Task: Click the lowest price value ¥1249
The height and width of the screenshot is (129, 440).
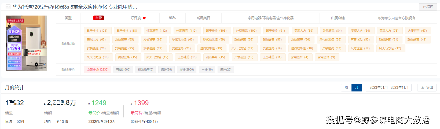Action: click(97, 103)
